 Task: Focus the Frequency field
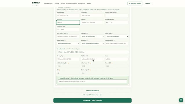[92, 15]
